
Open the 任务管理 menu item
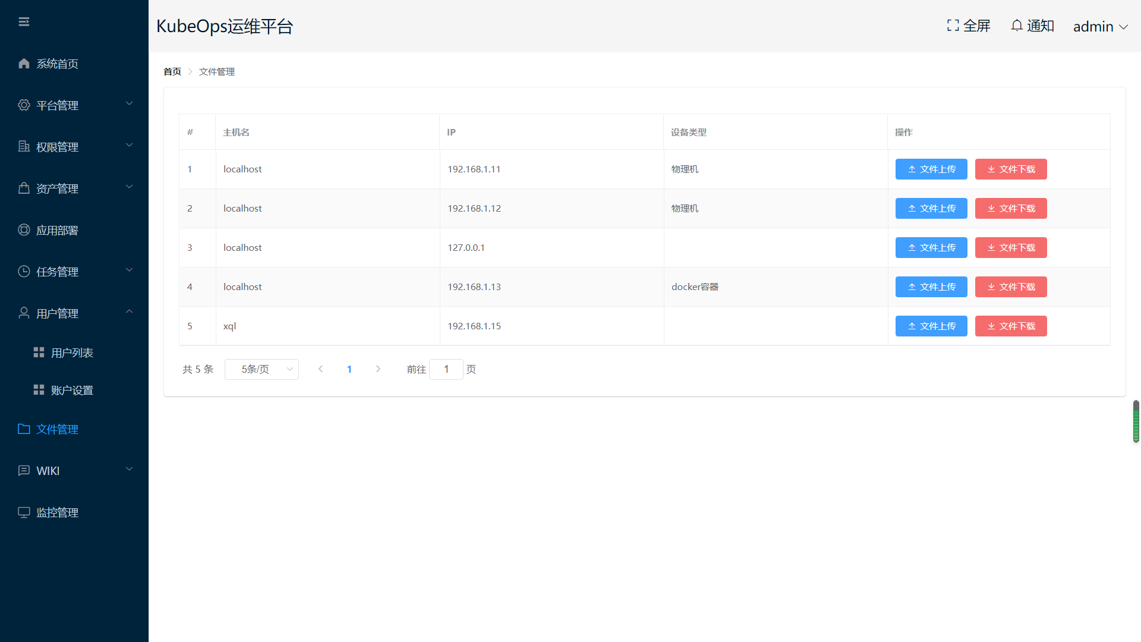58,272
